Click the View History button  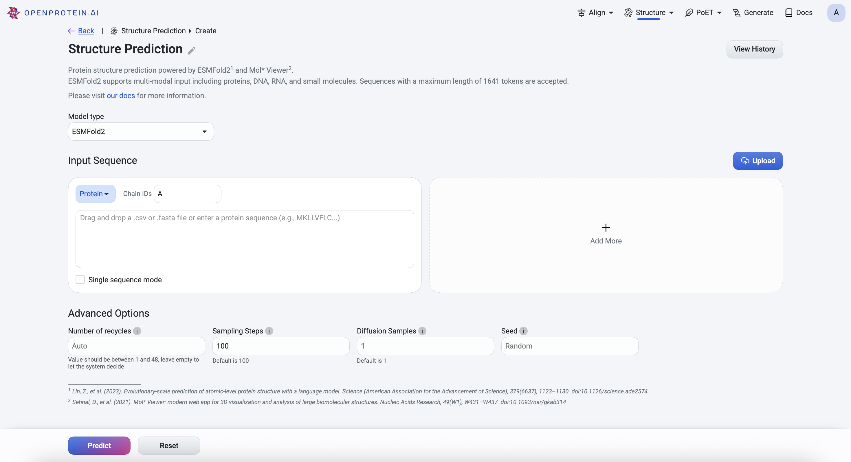[x=755, y=49]
